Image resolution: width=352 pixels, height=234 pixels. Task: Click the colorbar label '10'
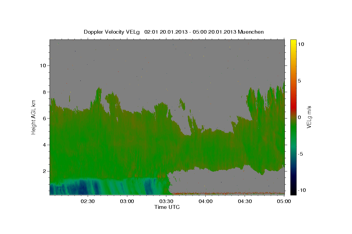pyautogui.click(x=301, y=44)
